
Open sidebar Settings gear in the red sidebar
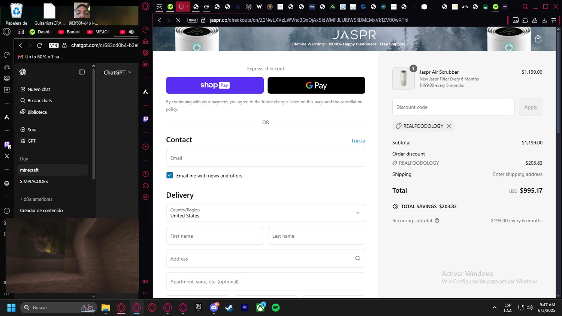click(146, 197)
